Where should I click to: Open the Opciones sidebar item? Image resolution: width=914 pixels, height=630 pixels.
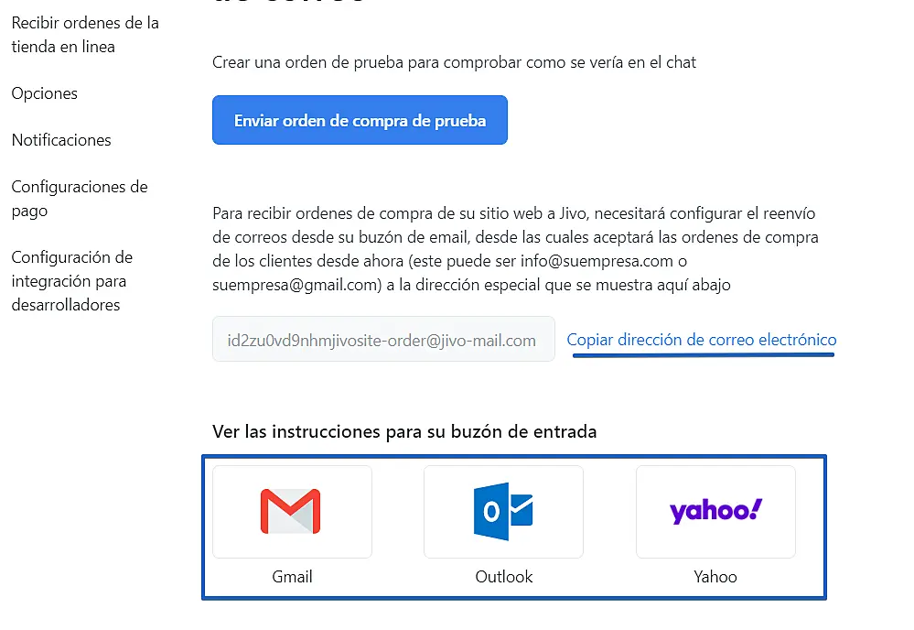tap(45, 93)
